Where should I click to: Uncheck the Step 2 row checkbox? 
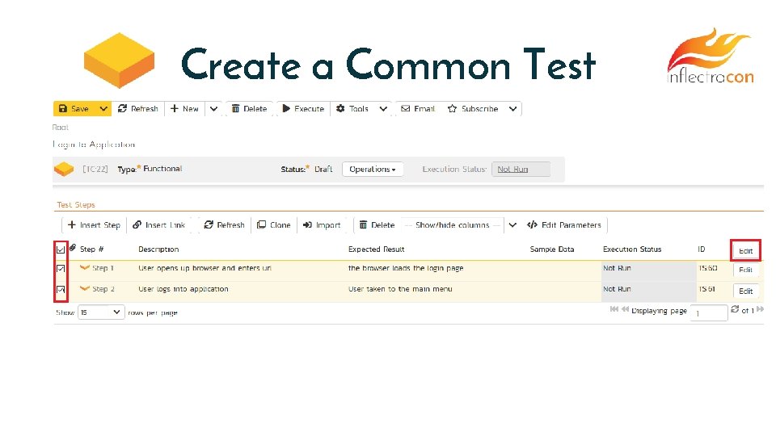point(61,289)
